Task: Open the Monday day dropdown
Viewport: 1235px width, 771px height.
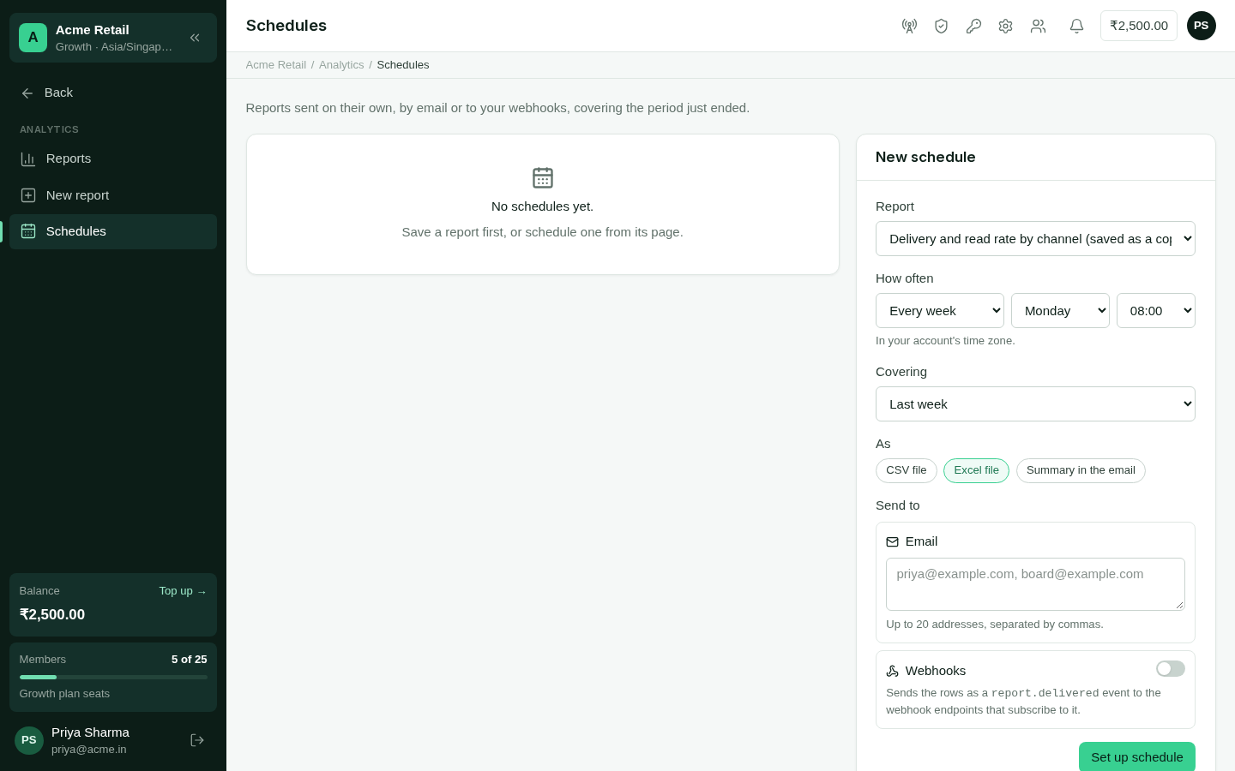Action: 1060,311
